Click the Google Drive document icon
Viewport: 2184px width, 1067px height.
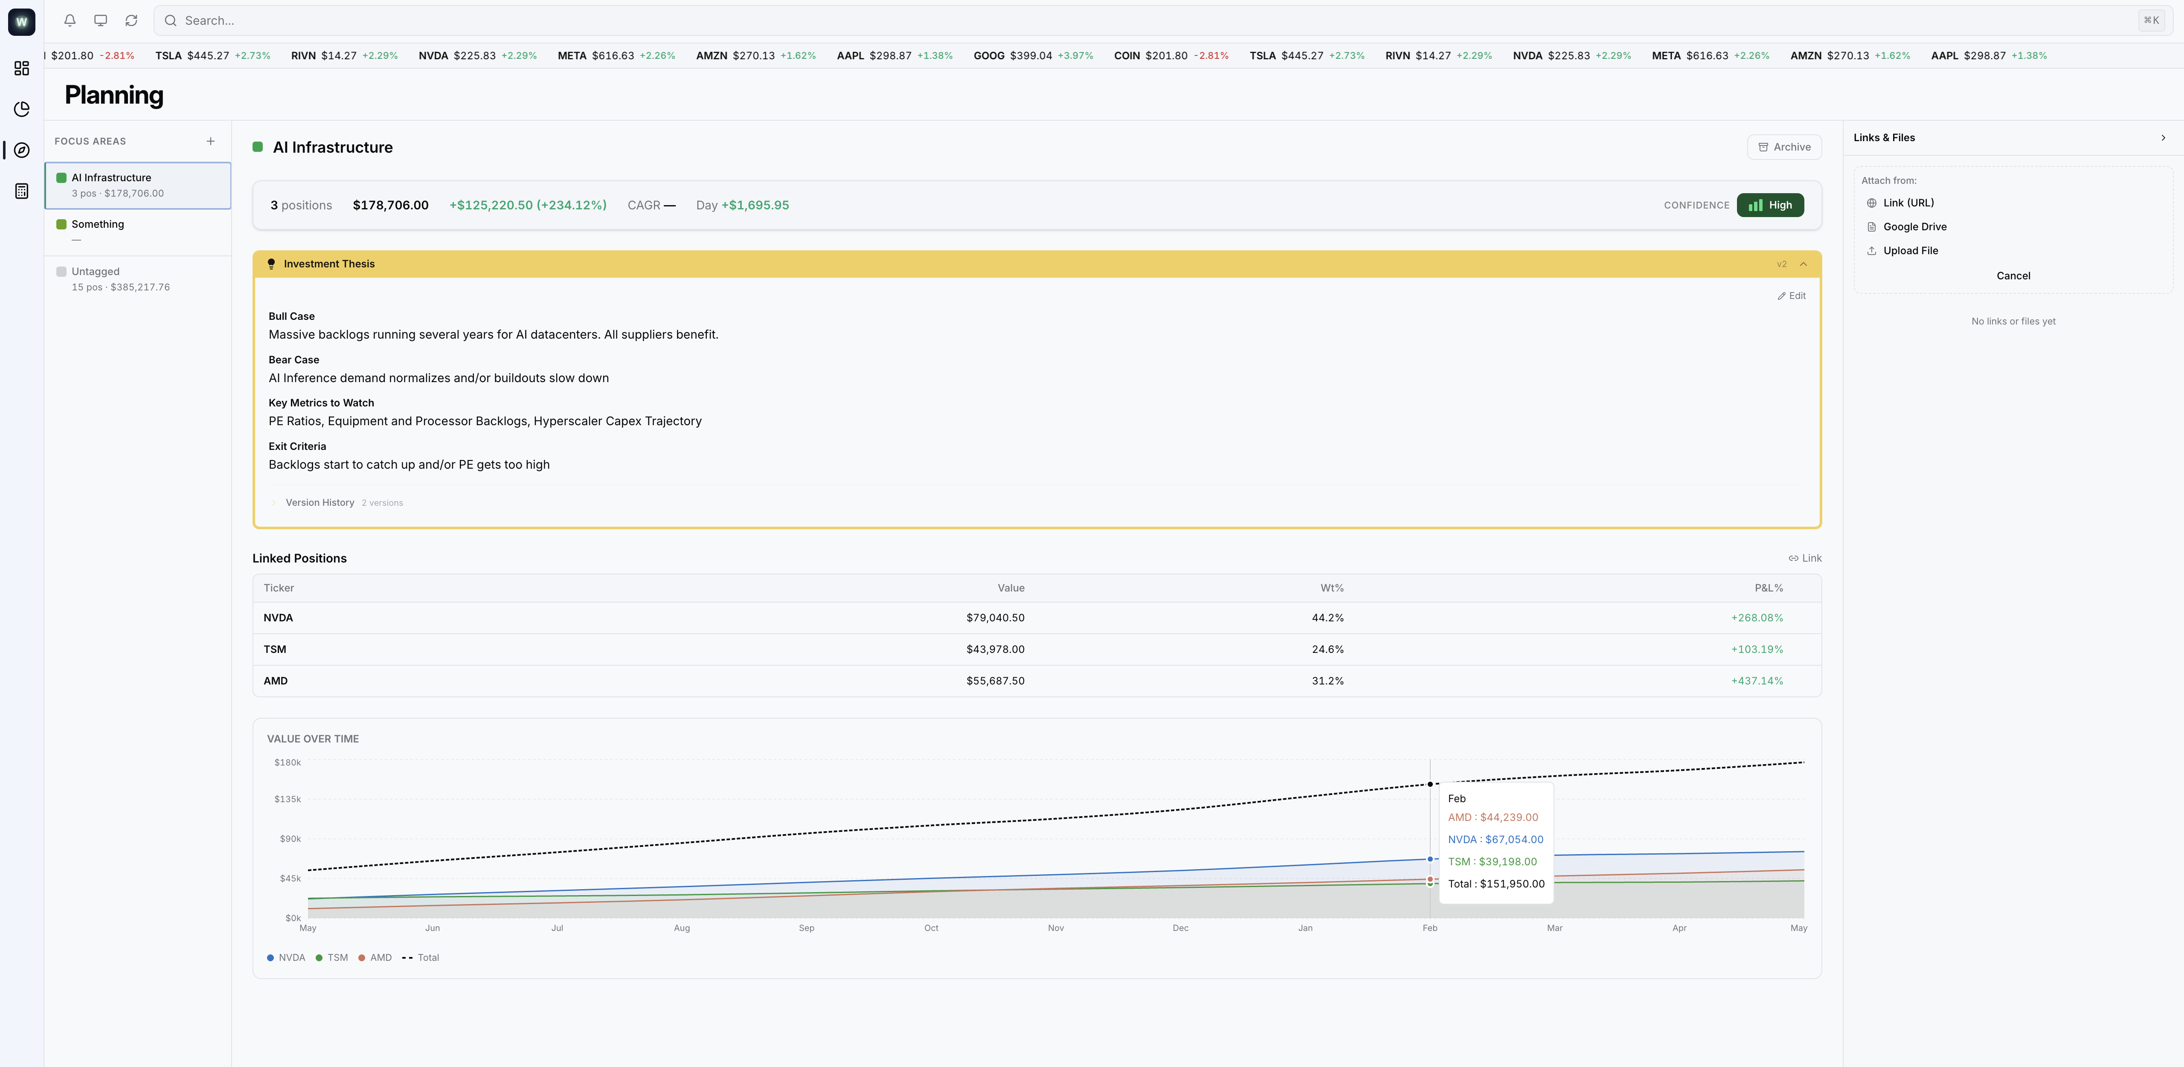tap(1871, 227)
